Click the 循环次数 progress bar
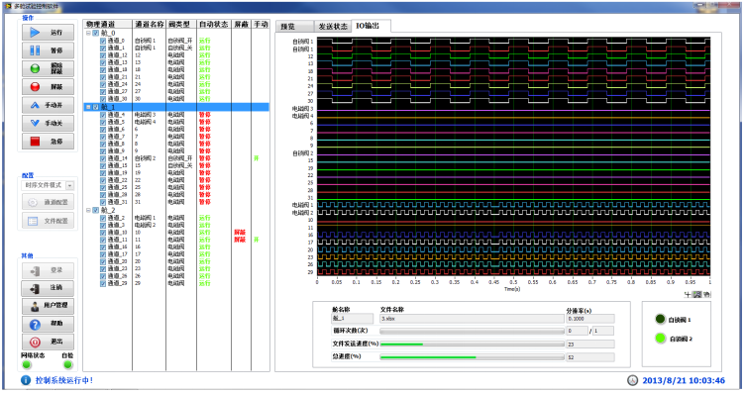746x394 pixels. tap(472, 331)
